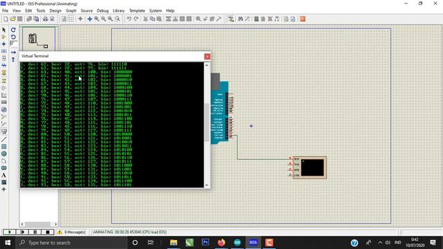The height and width of the screenshot is (249, 443).
Task: Open File Explorer from taskbar
Action: [174, 243]
